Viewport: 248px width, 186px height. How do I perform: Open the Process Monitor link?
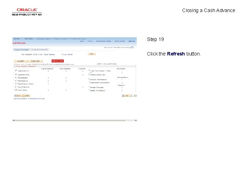pyautogui.click(x=67, y=54)
